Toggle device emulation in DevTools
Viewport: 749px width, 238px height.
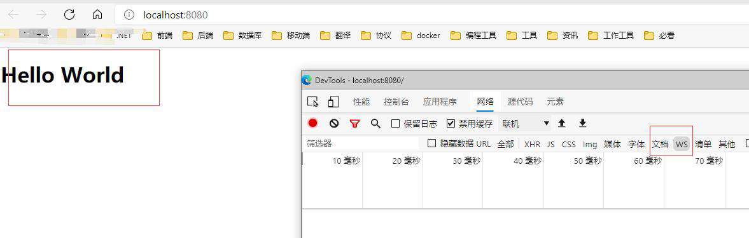(x=333, y=102)
